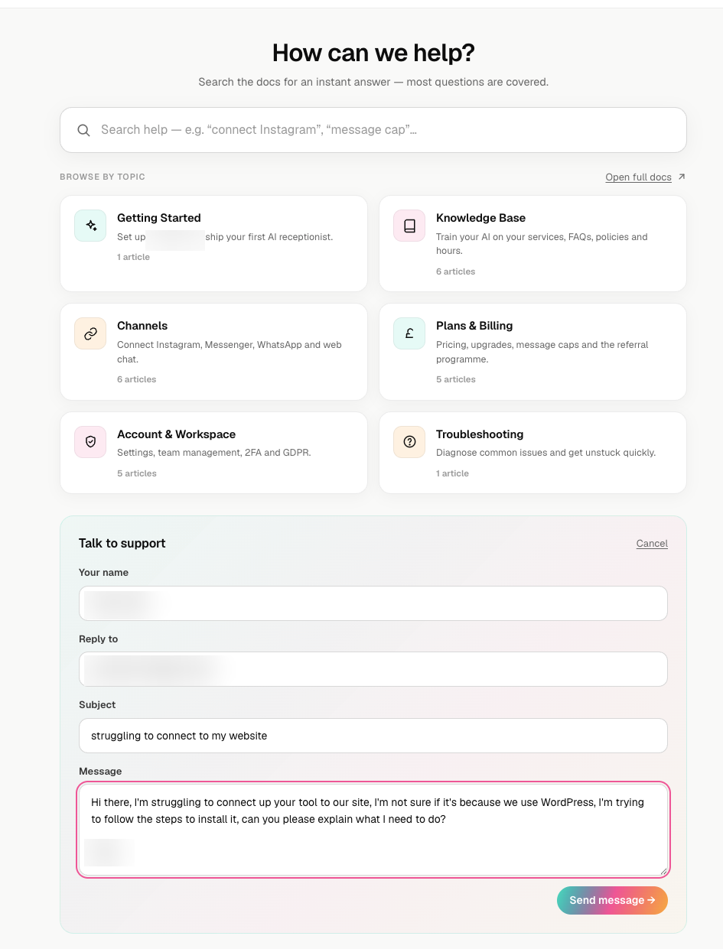Focus the Search help input field
This screenshot has width=723, height=949.
(x=373, y=130)
